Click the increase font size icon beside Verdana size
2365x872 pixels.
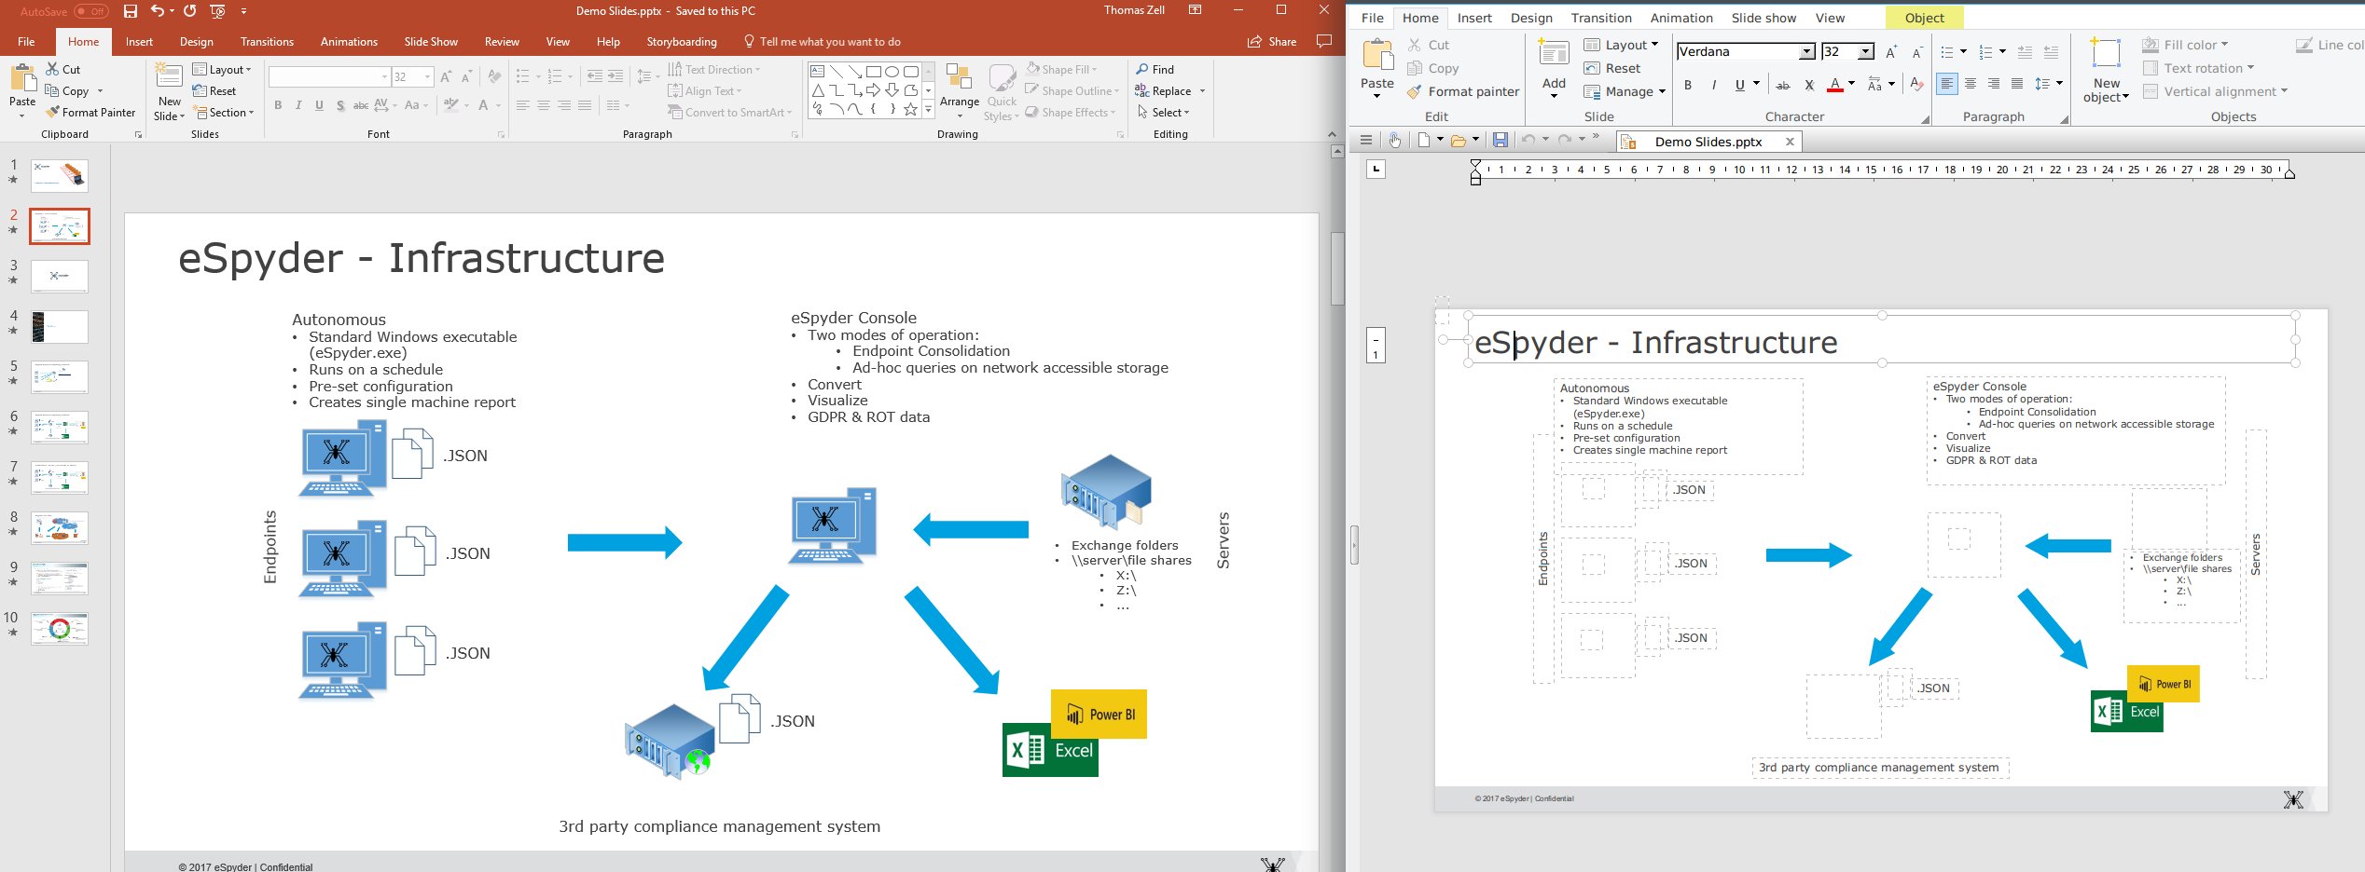pyautogui.click(x=1890, y=52)
